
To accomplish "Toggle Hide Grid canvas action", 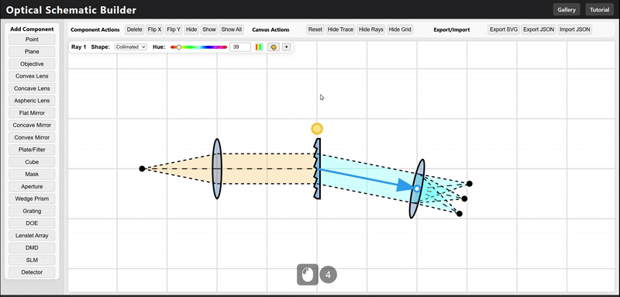I will point(400,29).
